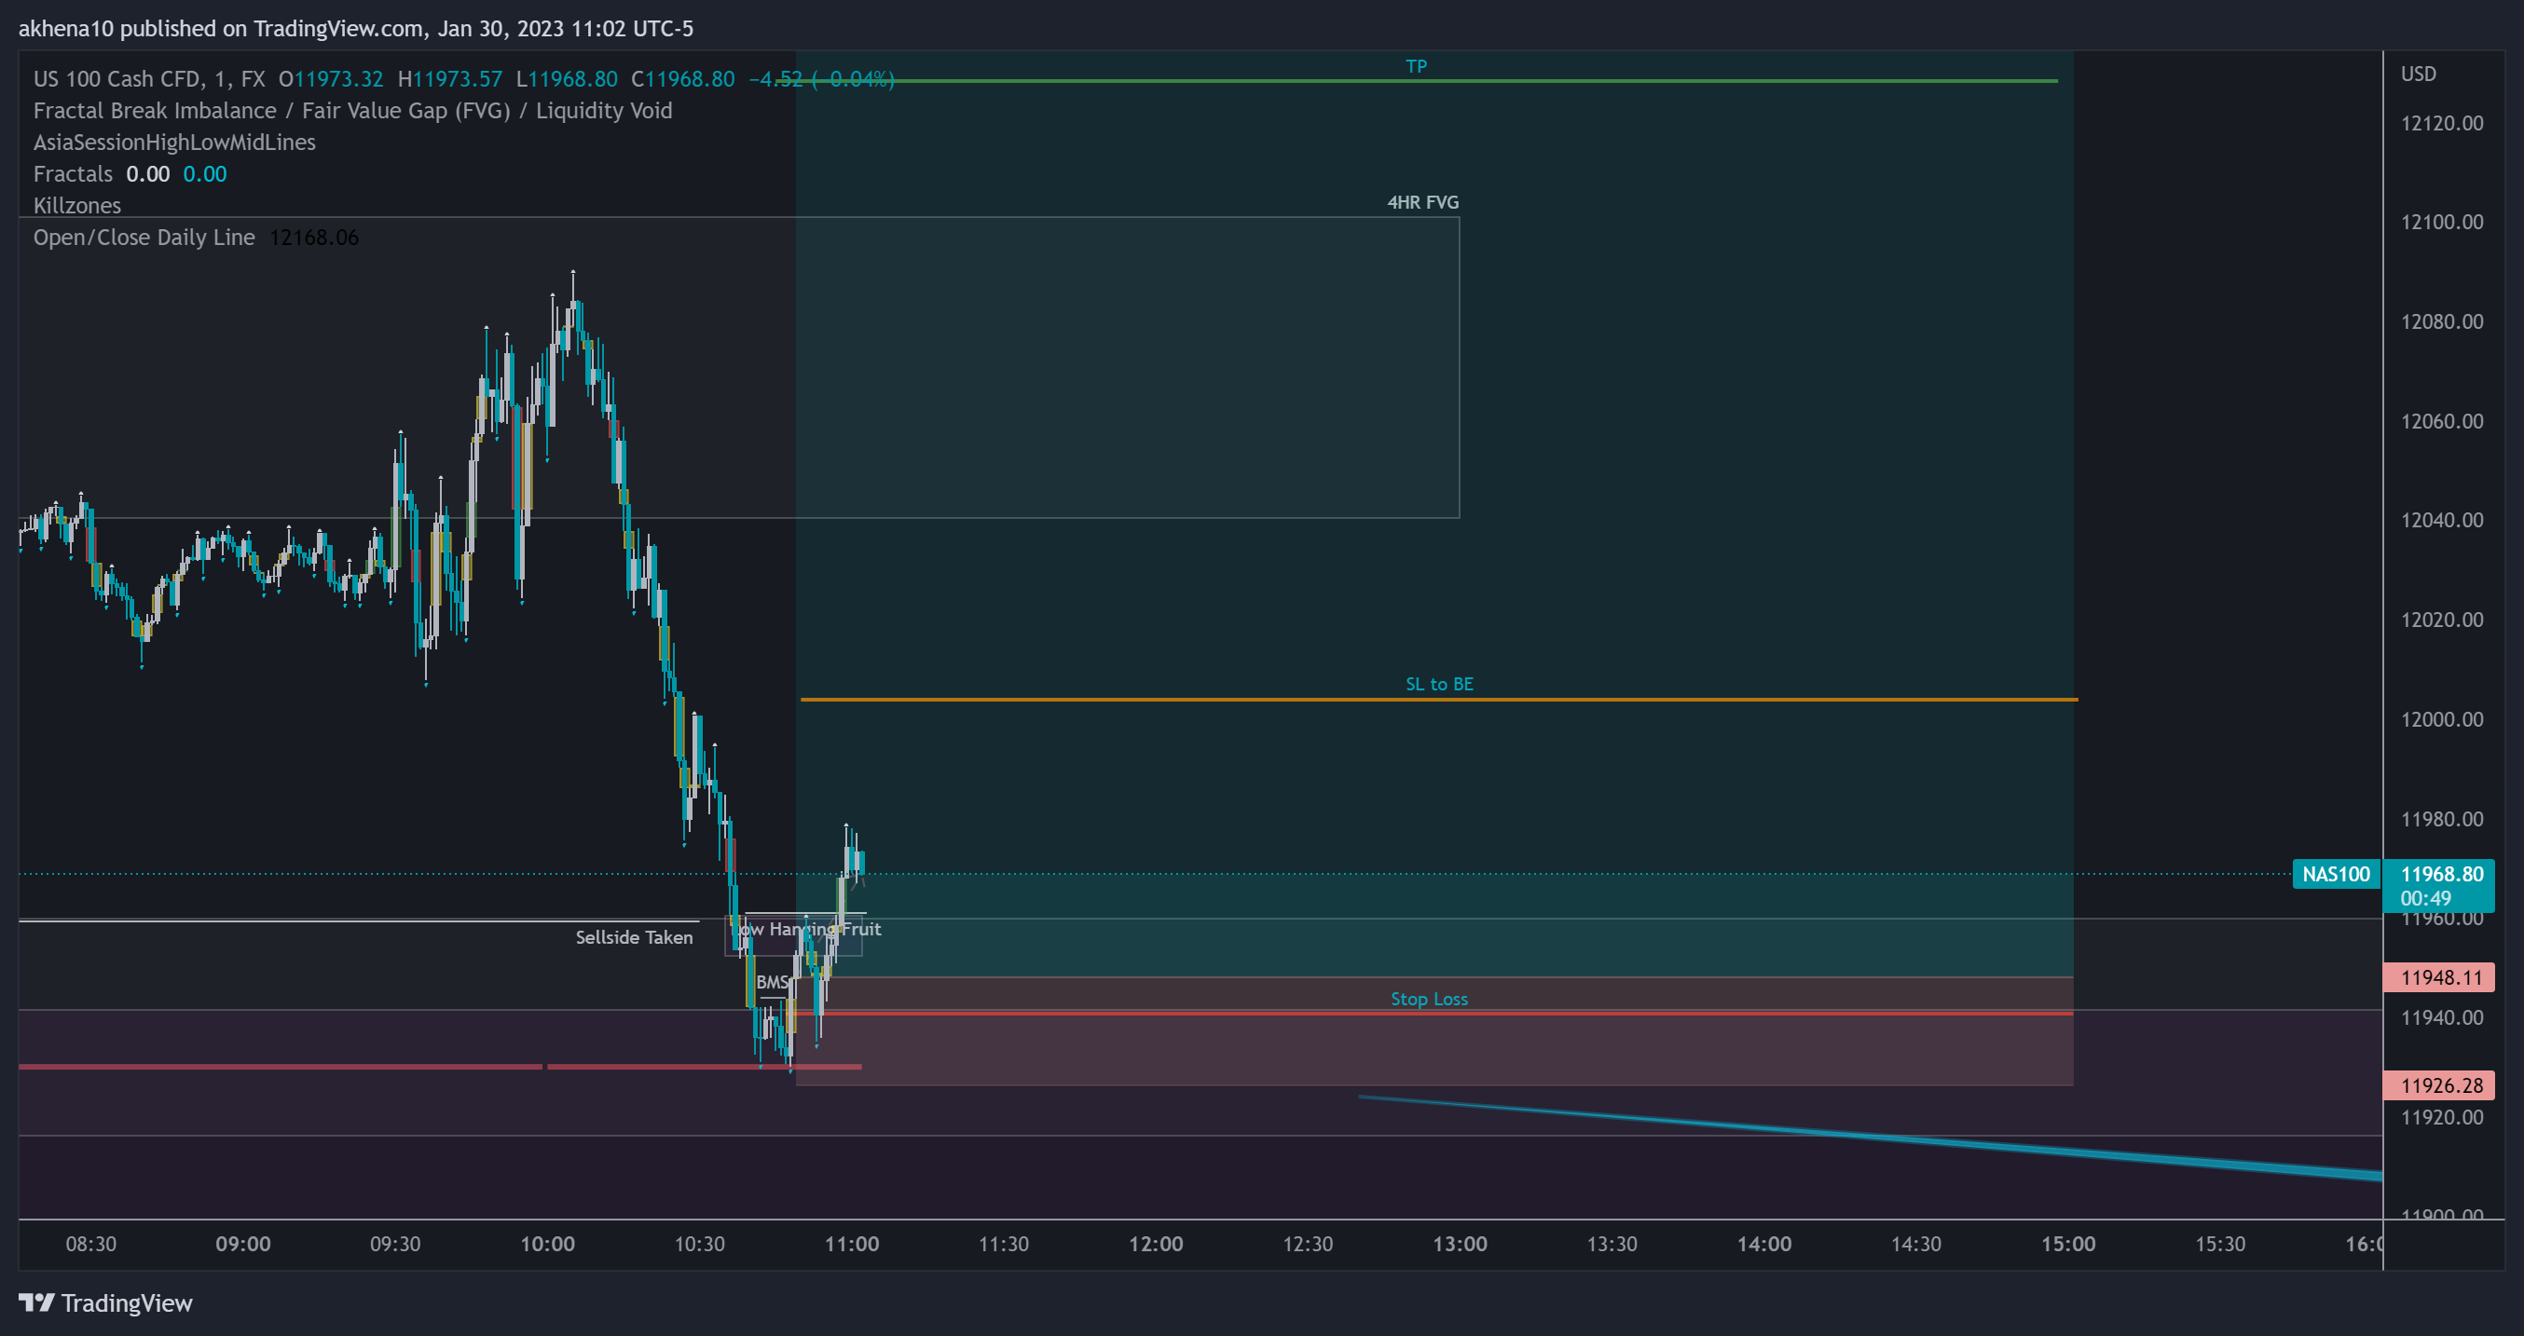2524x1336 pixels.
Task: Click the green TP line
Action: (x=1416, y=81)
